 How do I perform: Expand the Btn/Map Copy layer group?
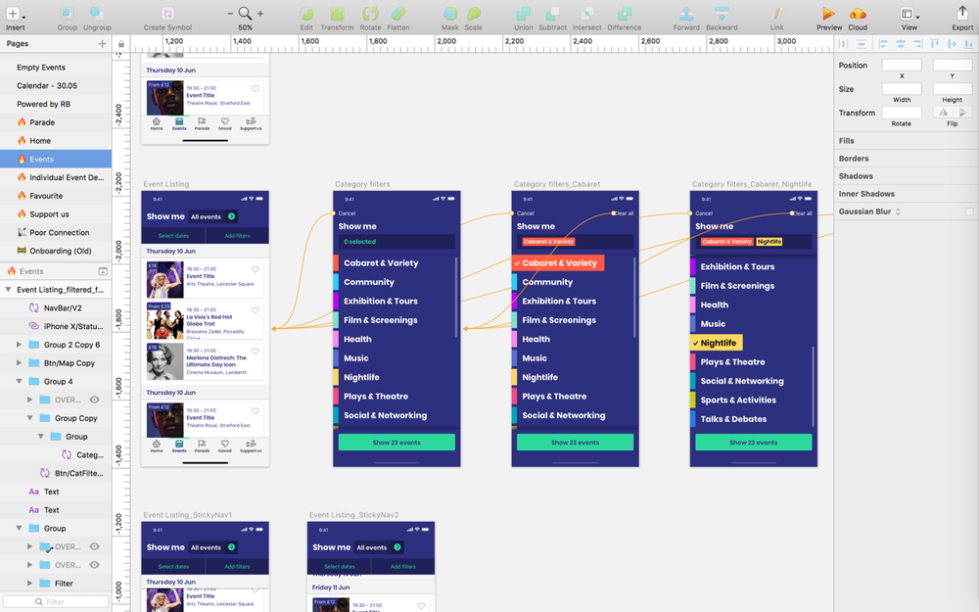click(x=19, y=363)
